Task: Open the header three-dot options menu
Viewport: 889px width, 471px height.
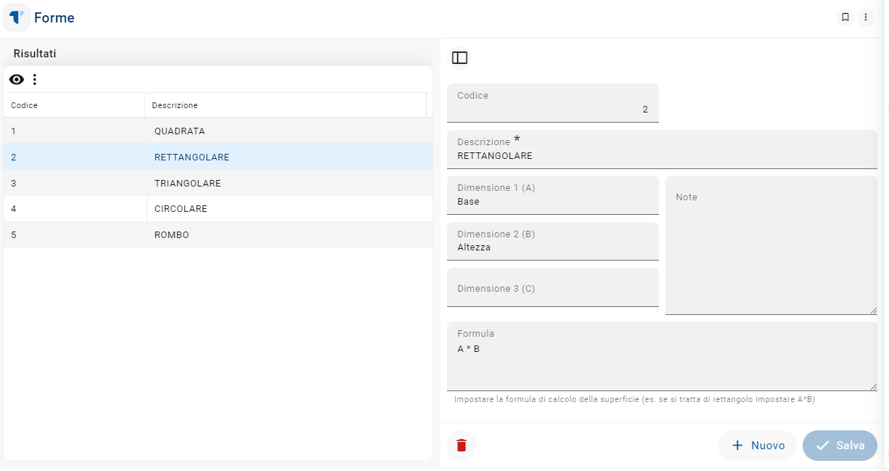Action: pos(866,17)
